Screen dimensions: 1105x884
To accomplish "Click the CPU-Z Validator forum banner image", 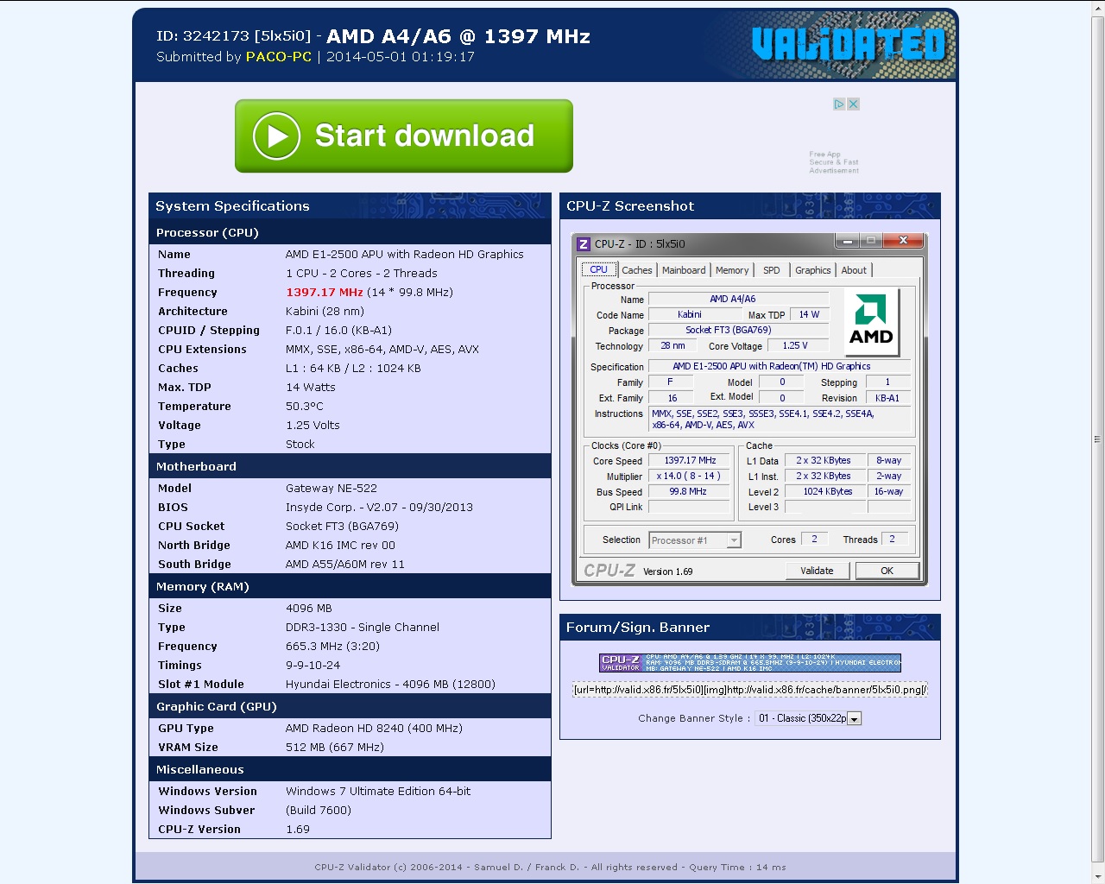I will tap(750, 662).
